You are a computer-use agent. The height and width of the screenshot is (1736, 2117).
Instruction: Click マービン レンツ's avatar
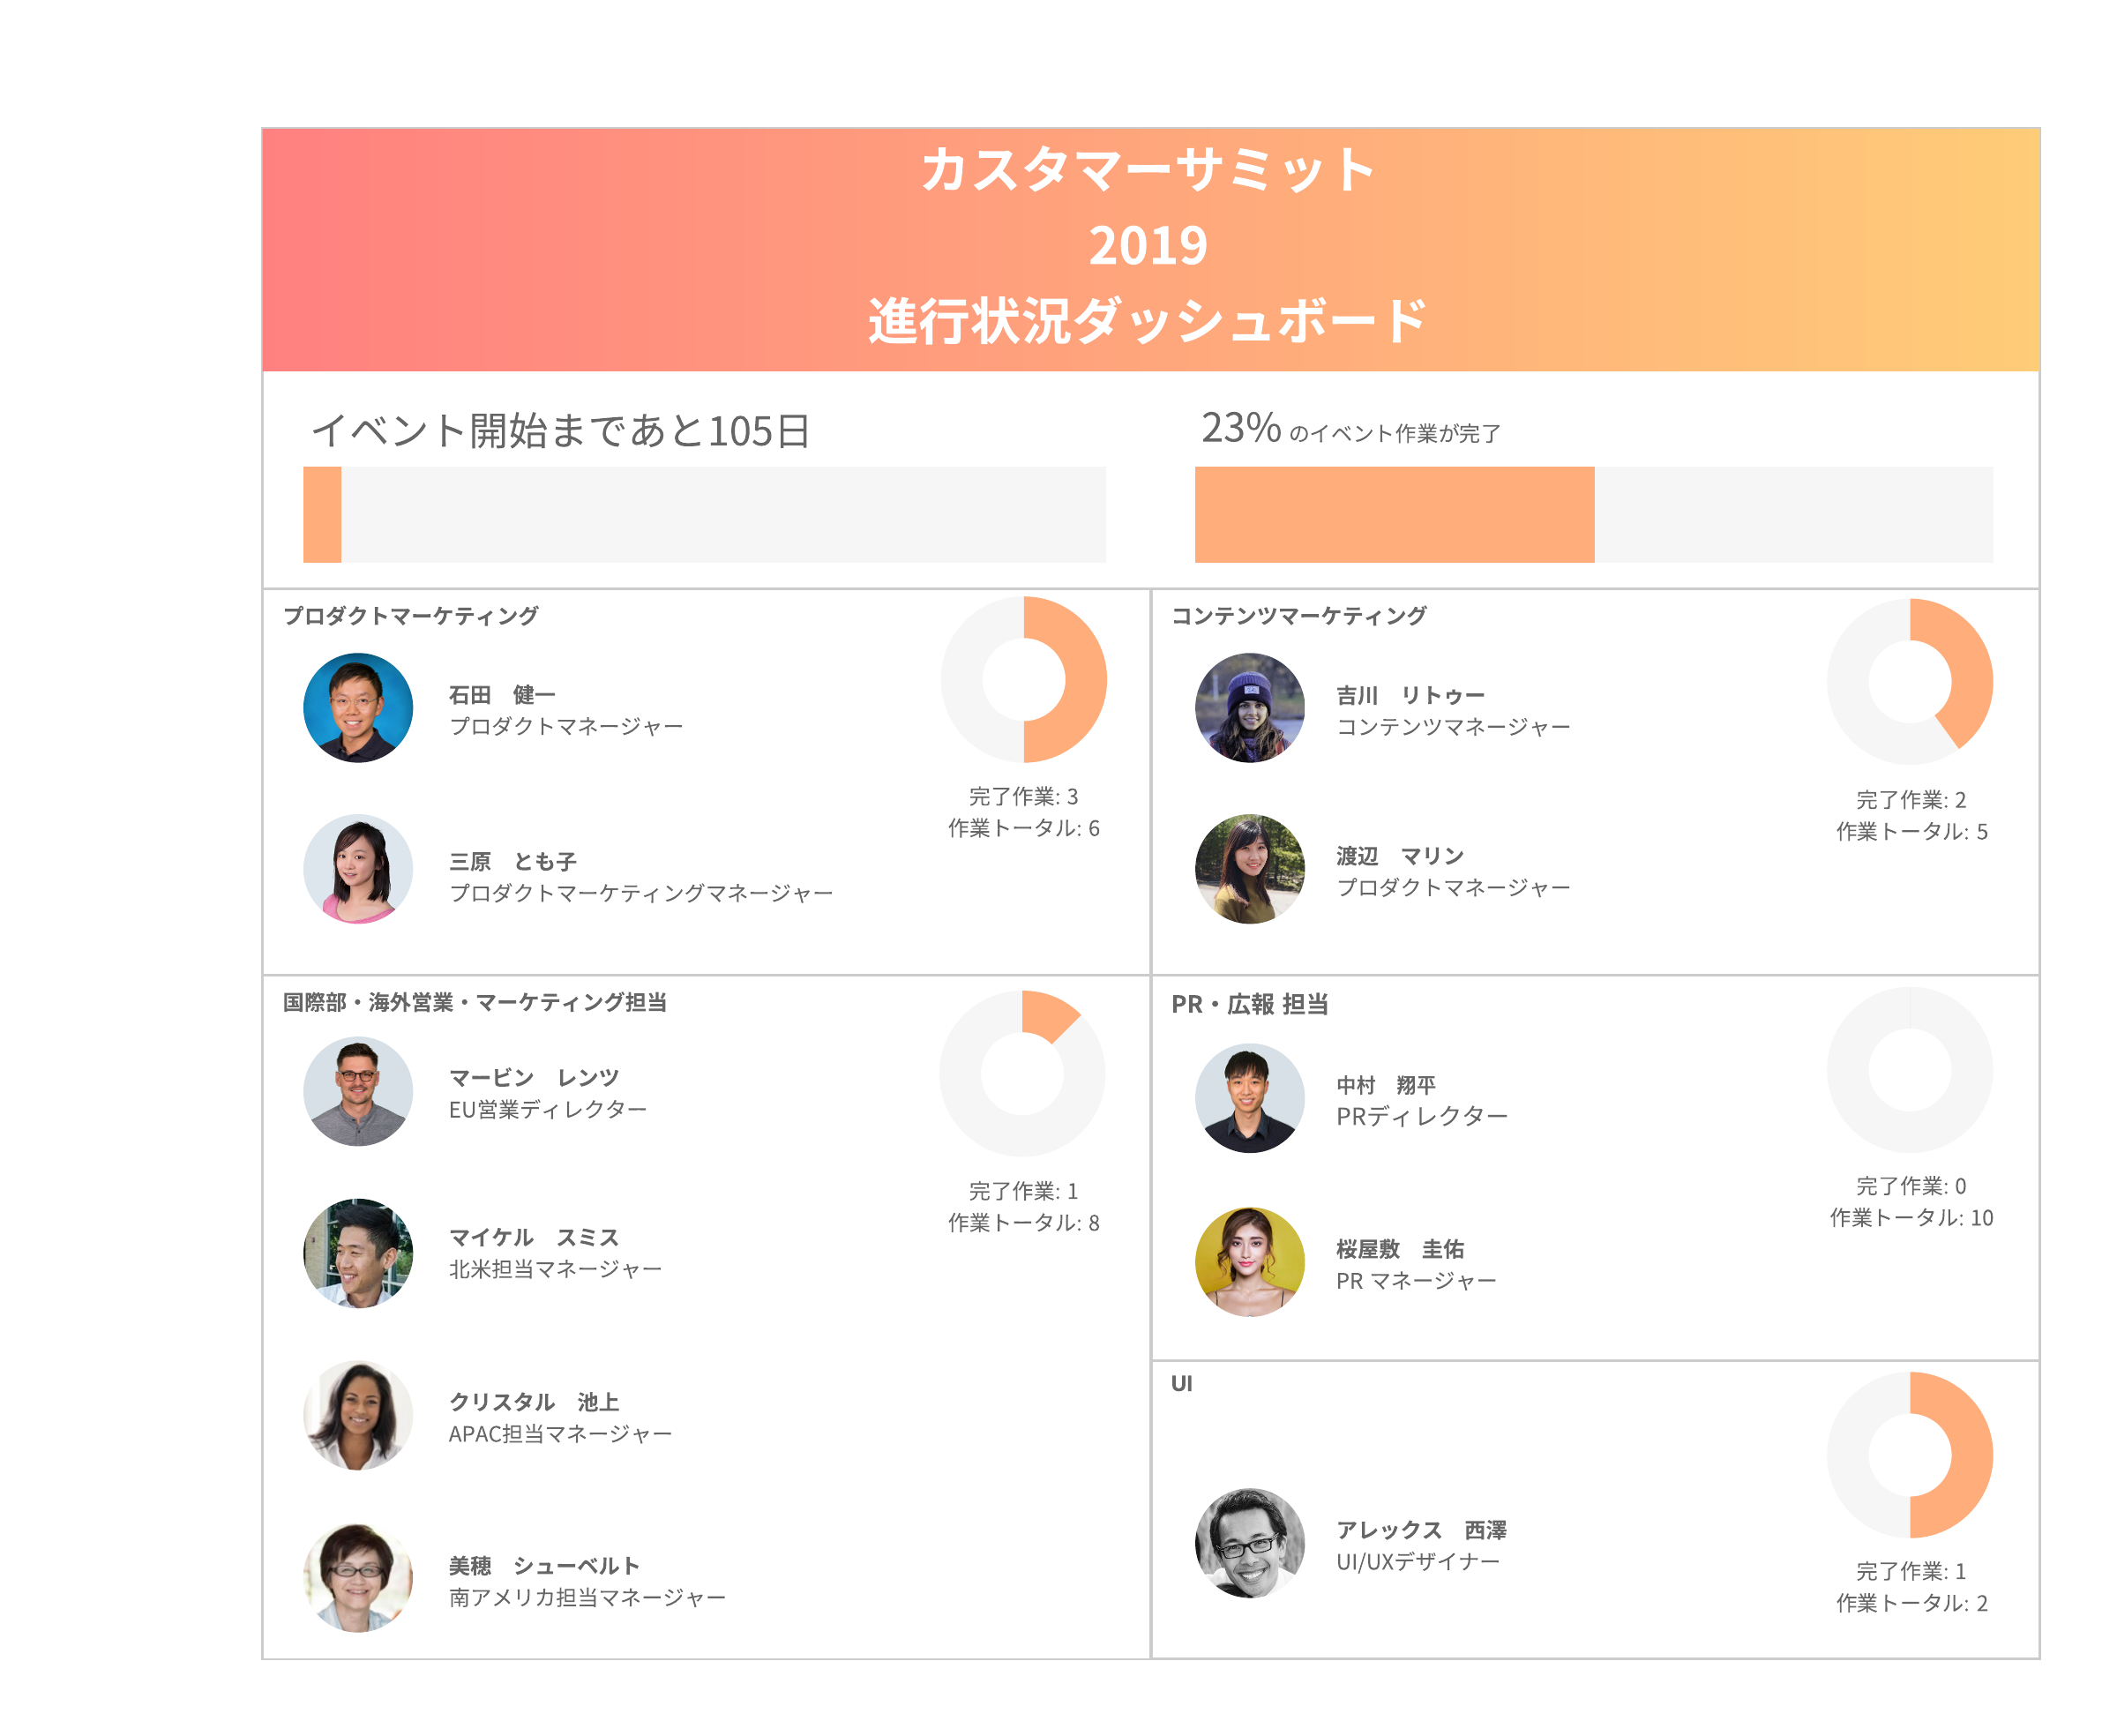(357, 1091)
